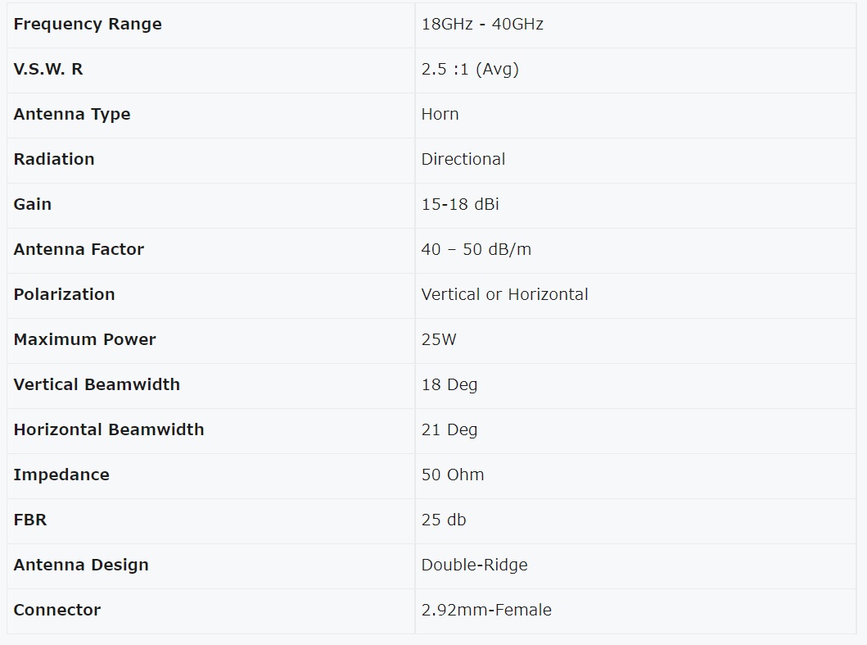Click the 18GHz - 40GHz value
The height and width of the screenshot is (645, 867).
(x=482, y=25)
